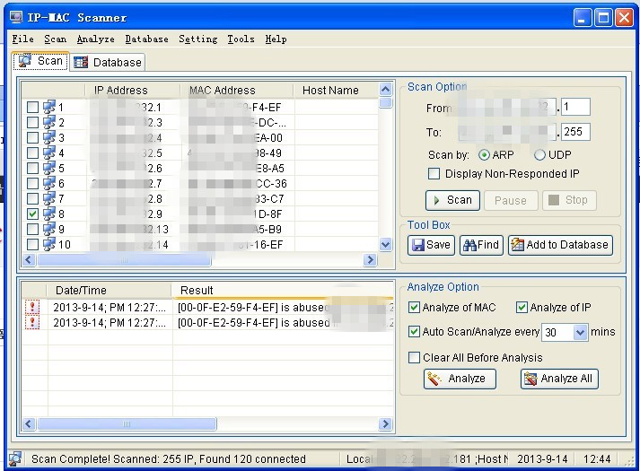Tick the checkbox for row 2
The height and width of the screenshot is (471, 640).
tap(32, 122)
